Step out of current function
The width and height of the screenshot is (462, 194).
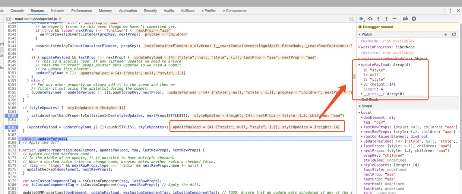click(x=386, y=19)
